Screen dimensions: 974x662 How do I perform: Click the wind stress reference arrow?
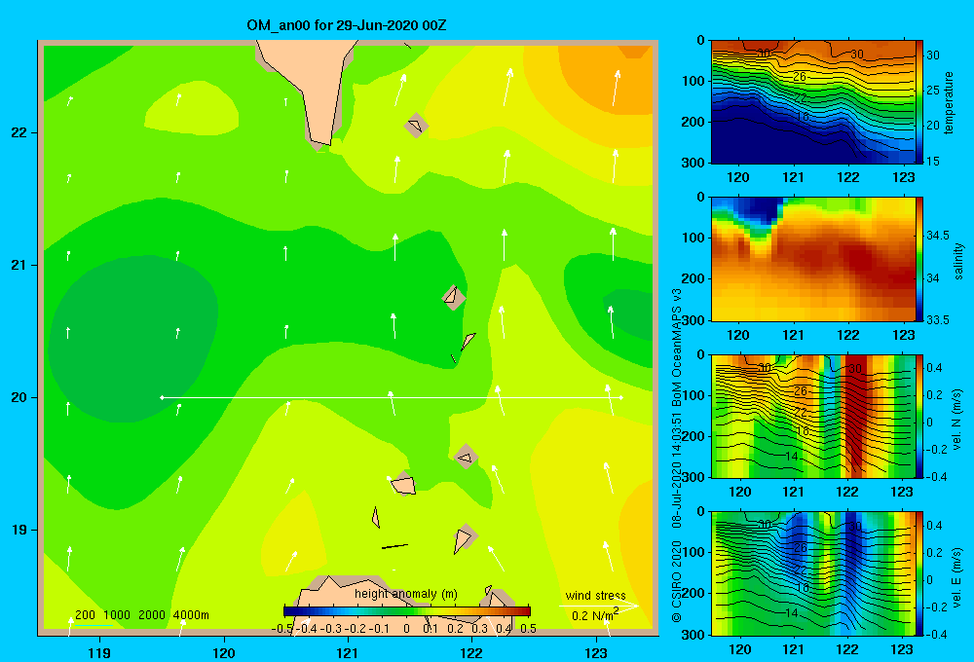[x=599, y=606]
